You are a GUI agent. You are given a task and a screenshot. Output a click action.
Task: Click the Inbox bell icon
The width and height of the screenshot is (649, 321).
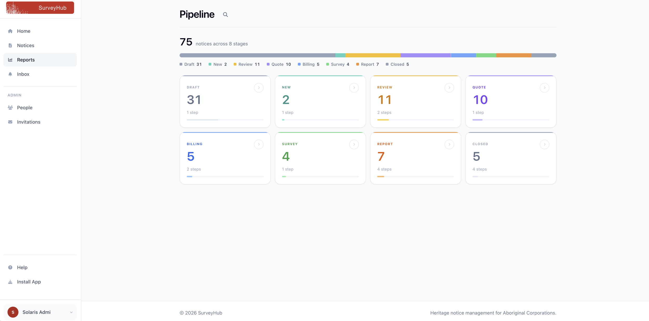[10, 74]
